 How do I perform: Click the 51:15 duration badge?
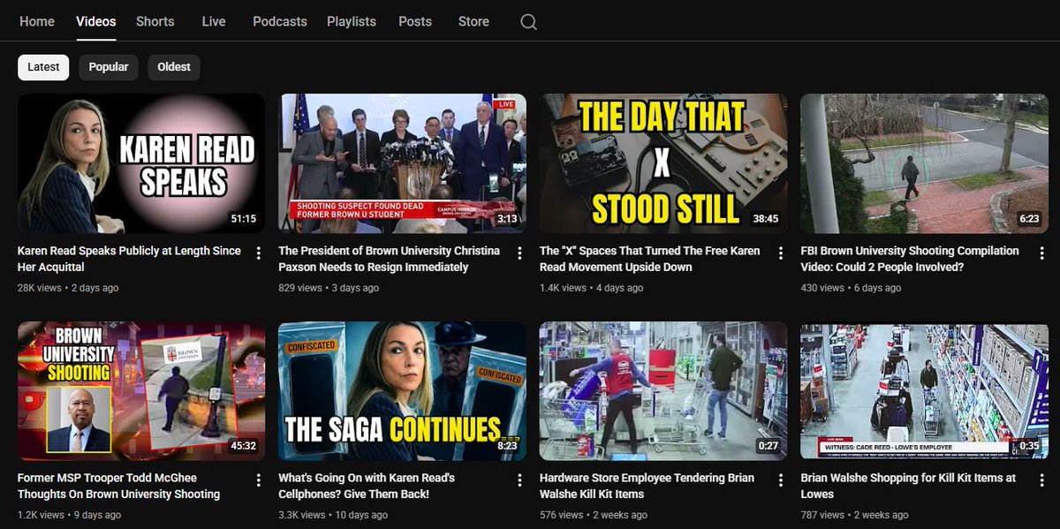tap(243, 219)
